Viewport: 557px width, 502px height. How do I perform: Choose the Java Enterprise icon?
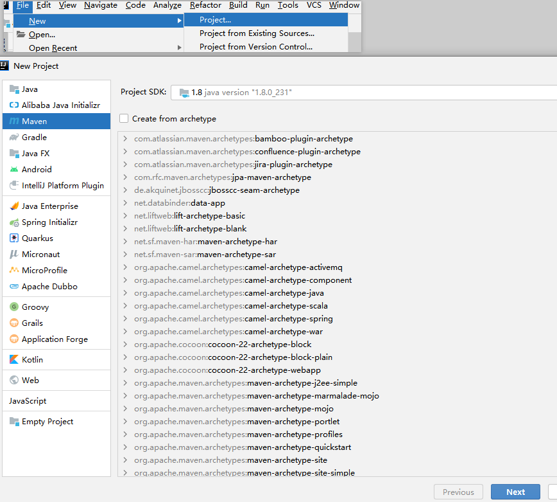14,206
